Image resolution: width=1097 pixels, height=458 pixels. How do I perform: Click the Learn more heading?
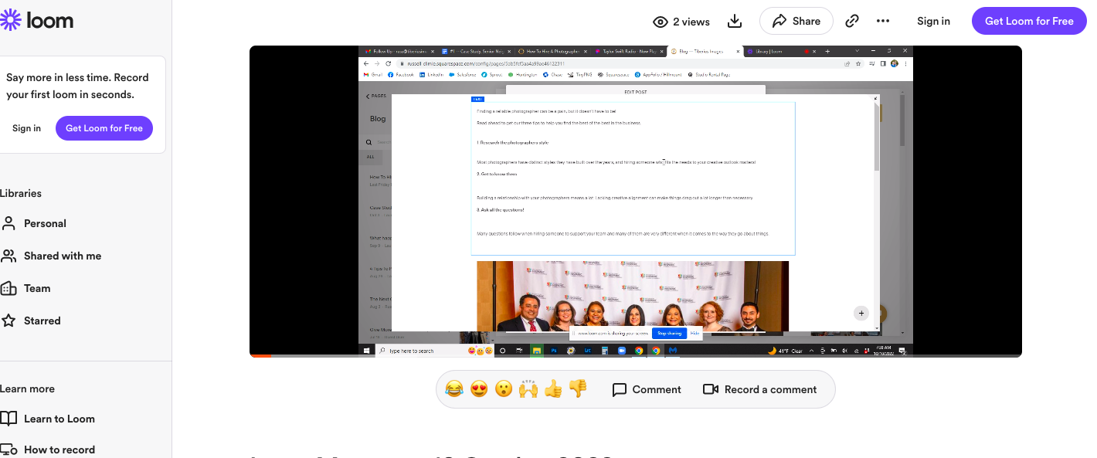(x=27, y=388)
